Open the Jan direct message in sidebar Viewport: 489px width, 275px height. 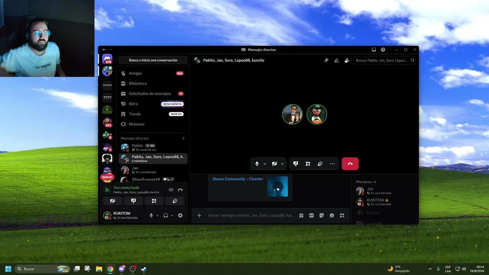(153, 170)
